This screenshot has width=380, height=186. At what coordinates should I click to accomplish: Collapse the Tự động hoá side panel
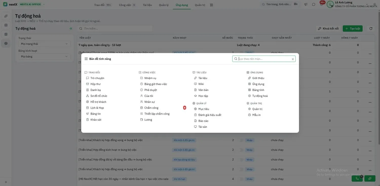click(71, 29)
